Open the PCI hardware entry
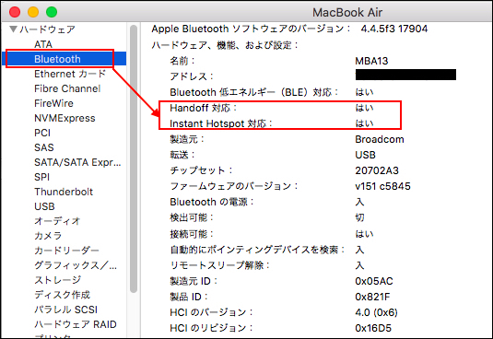The width and height of the screenshot is (493, 339). coord(42,133)
